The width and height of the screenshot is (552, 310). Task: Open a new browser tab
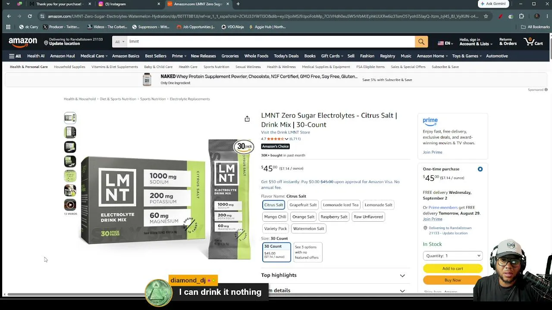(x=238, y=4)
